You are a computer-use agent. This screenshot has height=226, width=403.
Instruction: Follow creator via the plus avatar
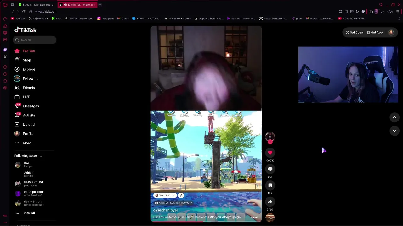coord(270,142)
